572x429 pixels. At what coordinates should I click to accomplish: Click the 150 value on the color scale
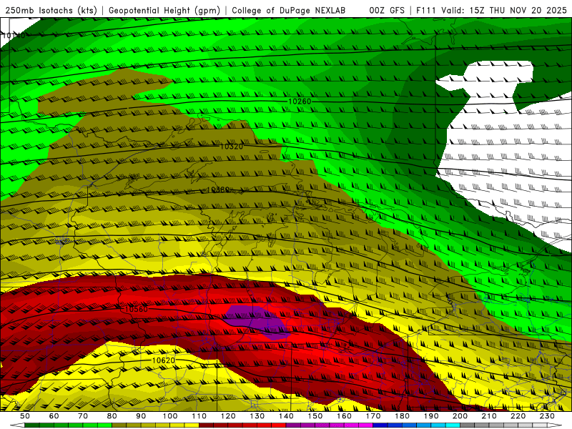(315, 416)
